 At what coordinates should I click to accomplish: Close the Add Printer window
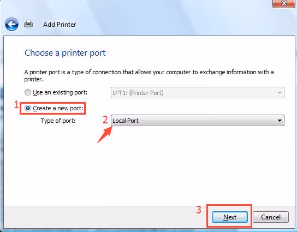[283, 4]
